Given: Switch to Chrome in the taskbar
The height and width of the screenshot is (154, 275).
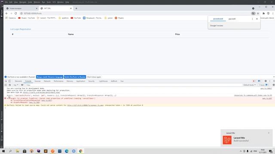Looking at the screenshot, I should [81, 151].
